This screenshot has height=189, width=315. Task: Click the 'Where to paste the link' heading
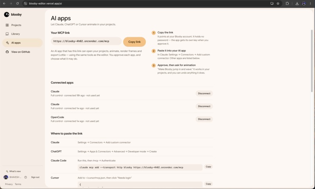66,134
